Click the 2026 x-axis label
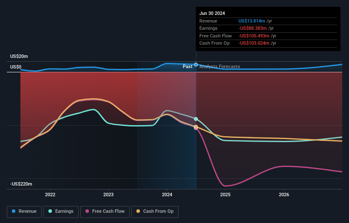Viewport: 349px width, 223px height. [x=284, y=194]
